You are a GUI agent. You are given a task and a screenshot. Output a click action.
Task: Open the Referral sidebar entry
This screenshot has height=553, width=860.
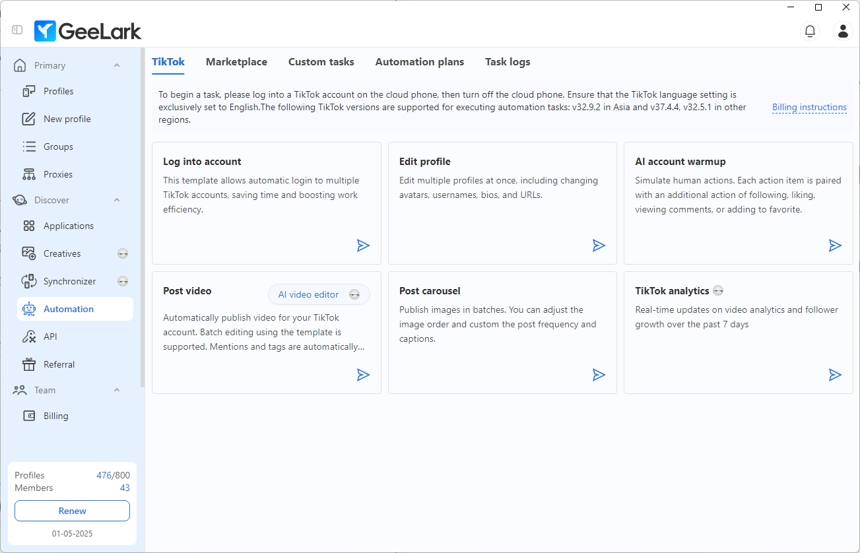(75, 364)
